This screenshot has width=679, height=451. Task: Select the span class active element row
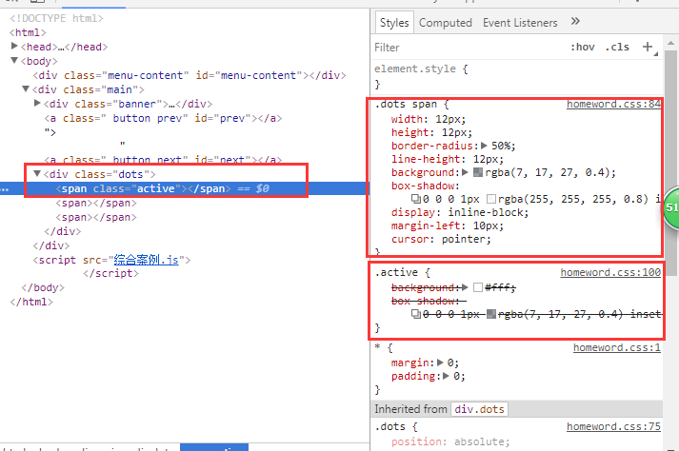[185, 188]
